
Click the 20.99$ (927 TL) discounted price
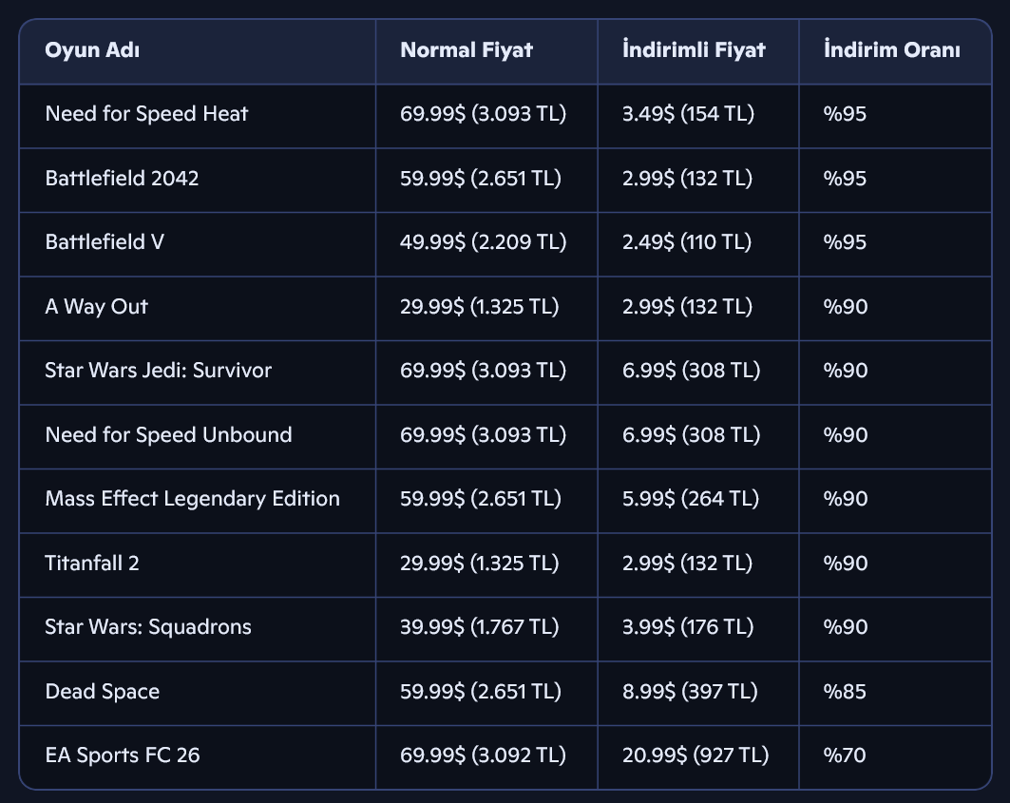point(695,755)
